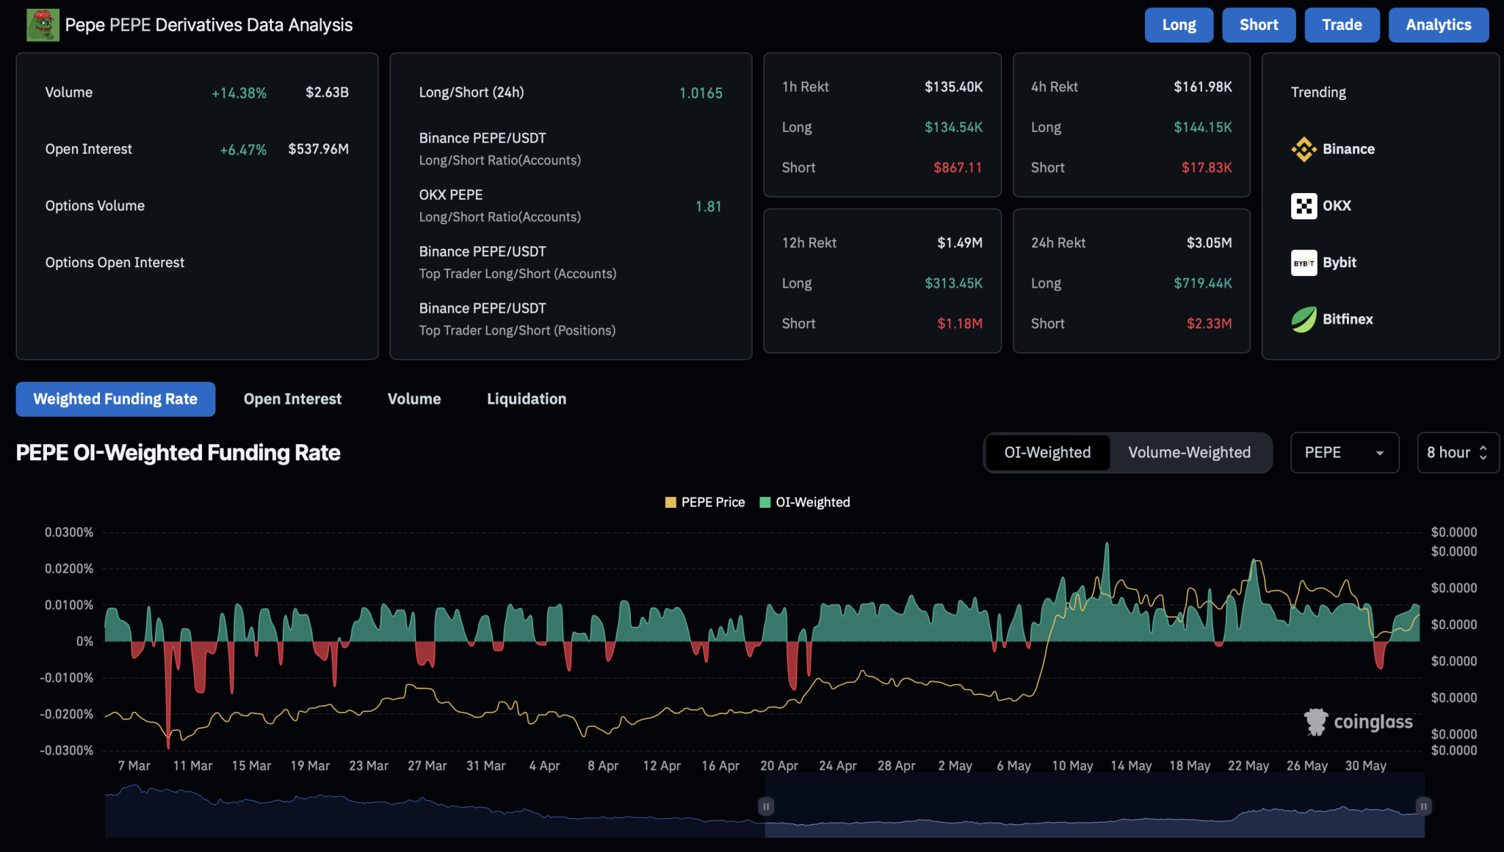This screenshot has width=1504, height=852.
Task: Switch to the Open Interest tab
Action: click(292, 399)
